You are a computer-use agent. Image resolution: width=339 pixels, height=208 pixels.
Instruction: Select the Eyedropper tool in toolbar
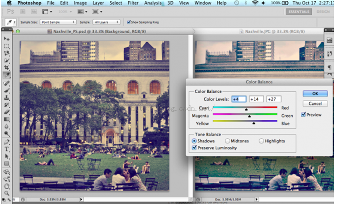(7, 75)
